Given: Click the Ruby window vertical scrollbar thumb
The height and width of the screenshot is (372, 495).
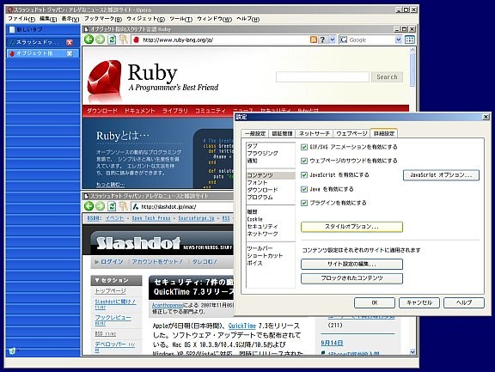Looking at the screenshot, I should click(x=412, y=70).
